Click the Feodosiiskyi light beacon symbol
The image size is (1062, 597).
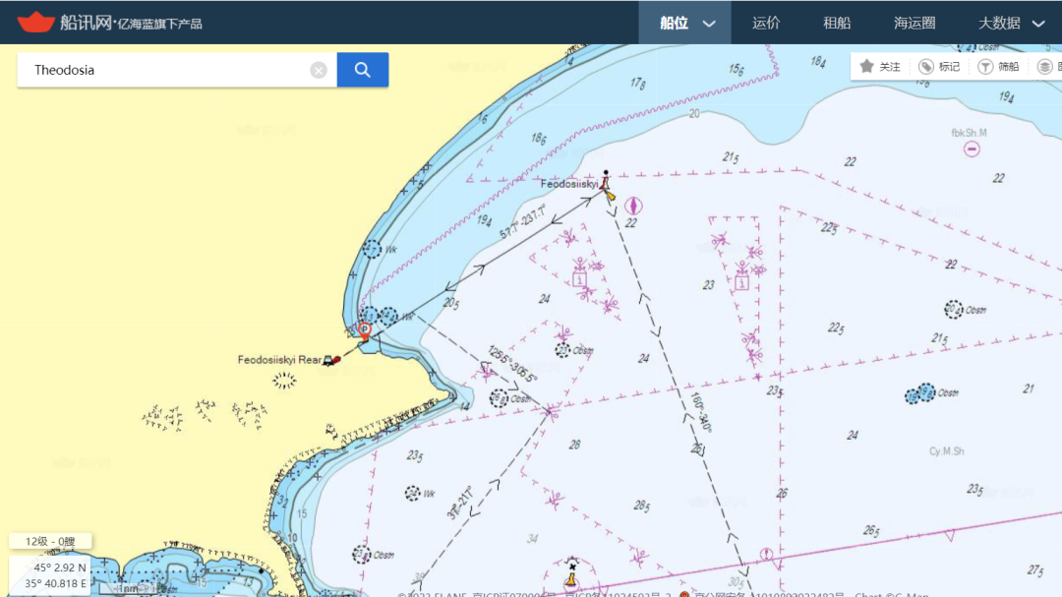click(x=606, y=183)
